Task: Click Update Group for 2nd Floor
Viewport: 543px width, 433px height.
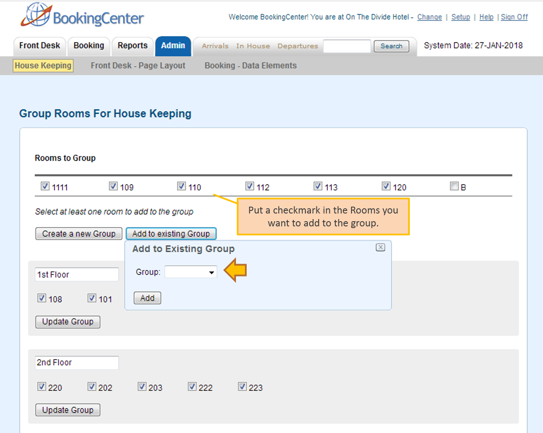Action: point(68,410)
